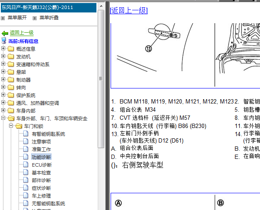Open the 部件诊断 tree item
The width and height of the screenshot is (260, 210).
point(41,180)
